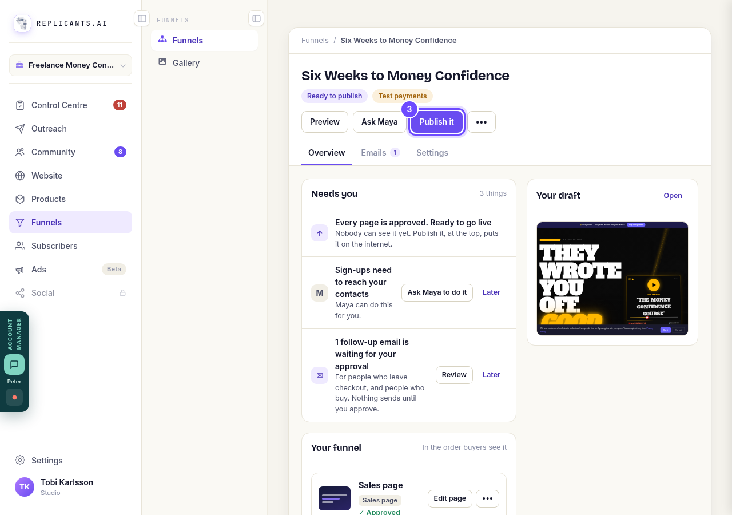
Task: Open Gallery in the sub-panel
Action: point(204,63)
